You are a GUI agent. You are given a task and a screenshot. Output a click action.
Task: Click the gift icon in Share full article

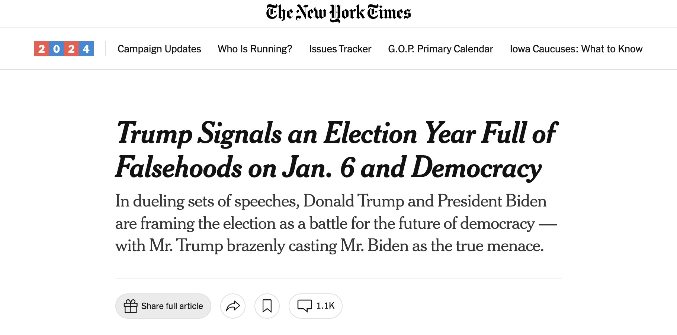(131, 306)
